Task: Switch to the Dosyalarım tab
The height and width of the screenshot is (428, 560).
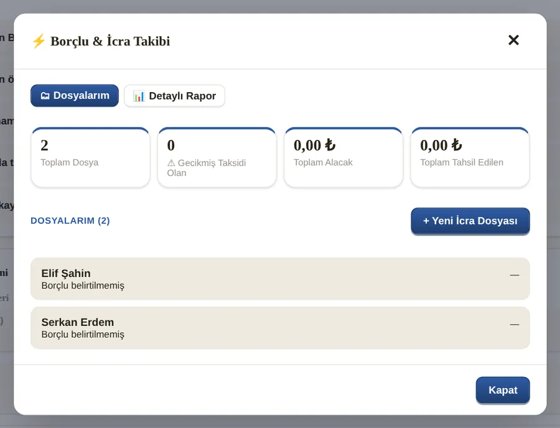Action: (75, 96)
